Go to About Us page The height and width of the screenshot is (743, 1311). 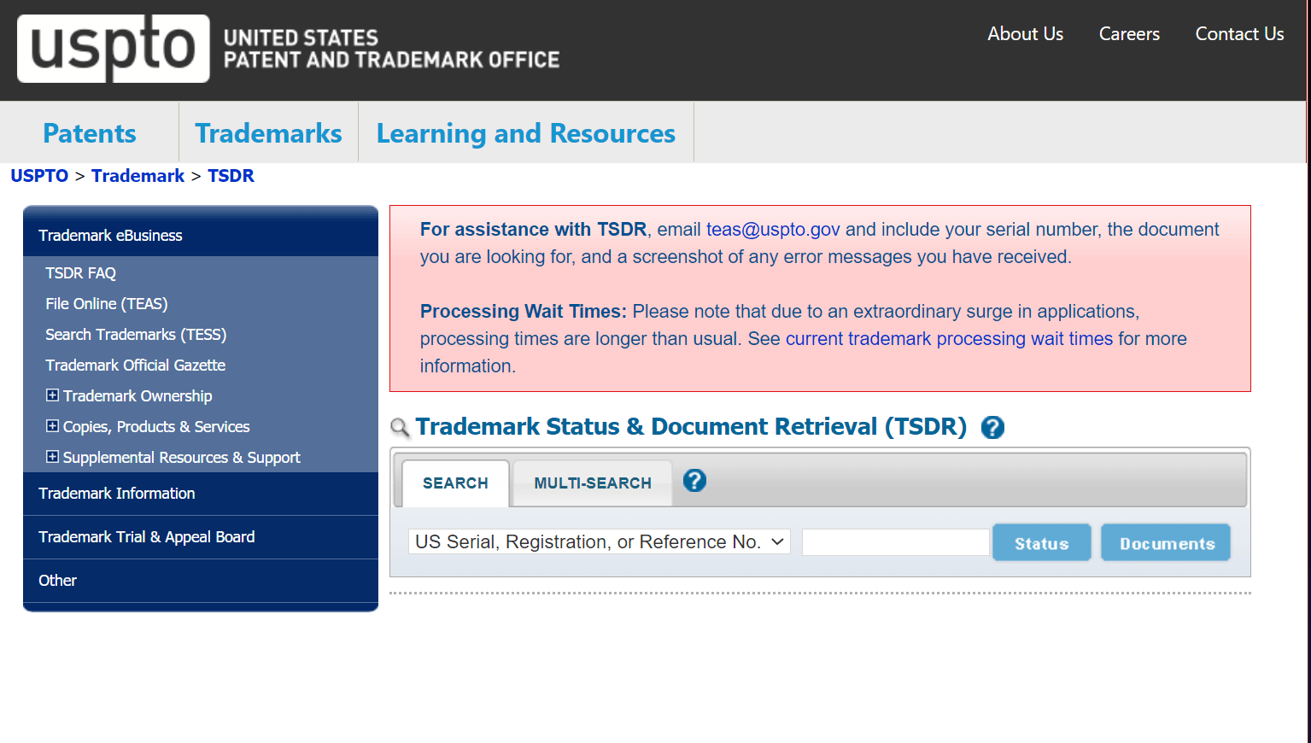coord(1025,34)
